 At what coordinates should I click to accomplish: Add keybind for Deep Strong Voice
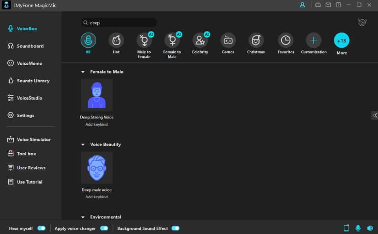tap(96, 124)
